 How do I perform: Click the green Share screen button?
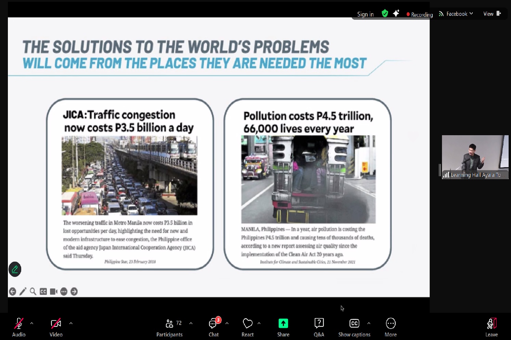click(283, 327)
